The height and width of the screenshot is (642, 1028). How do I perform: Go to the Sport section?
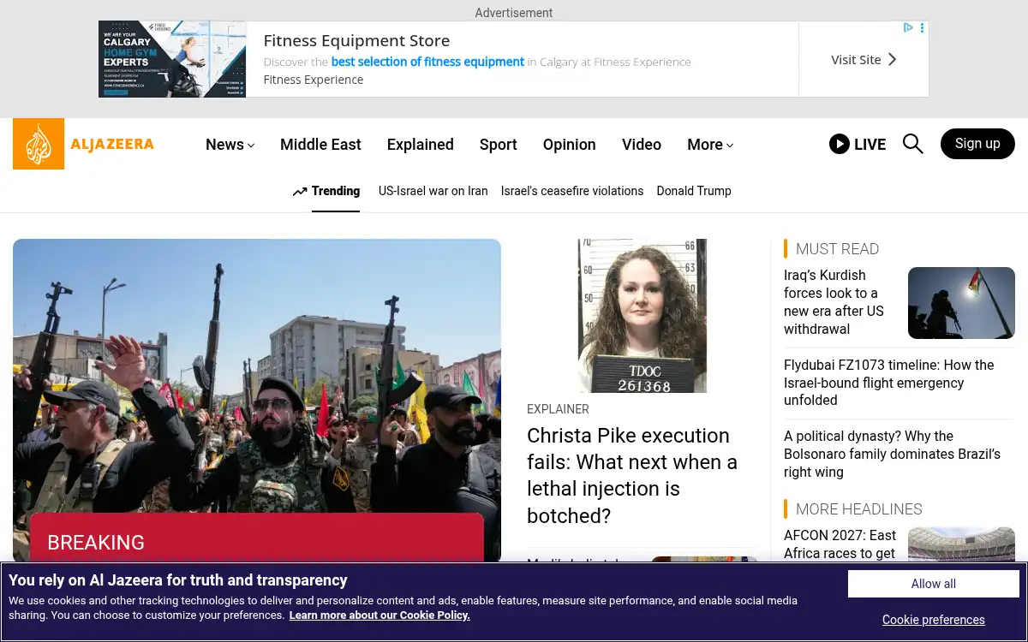[499, 145]
